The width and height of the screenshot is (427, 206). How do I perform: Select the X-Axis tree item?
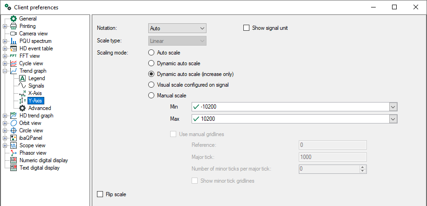pos(34,93)
